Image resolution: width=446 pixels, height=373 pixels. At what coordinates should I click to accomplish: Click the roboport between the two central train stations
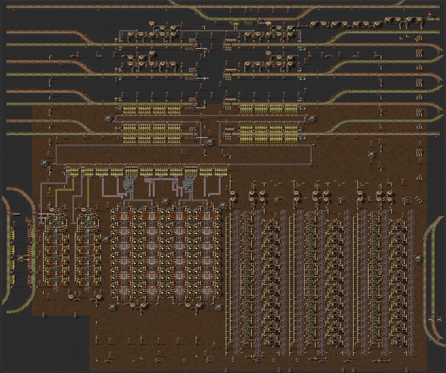coord(210,142)
